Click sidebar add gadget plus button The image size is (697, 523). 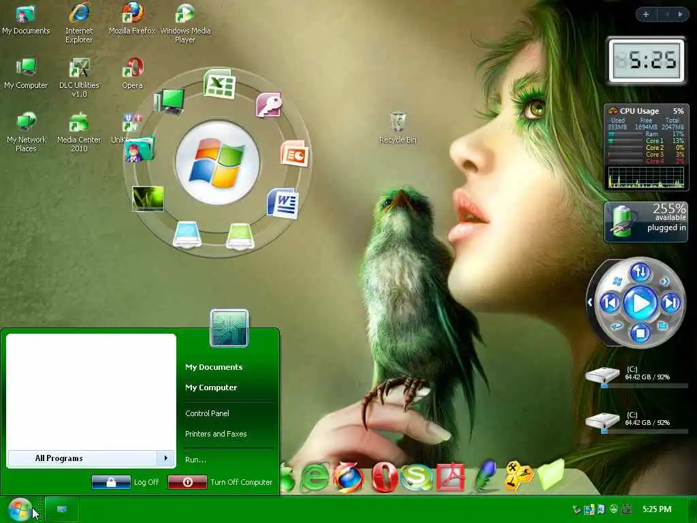[x=646, y=14]
